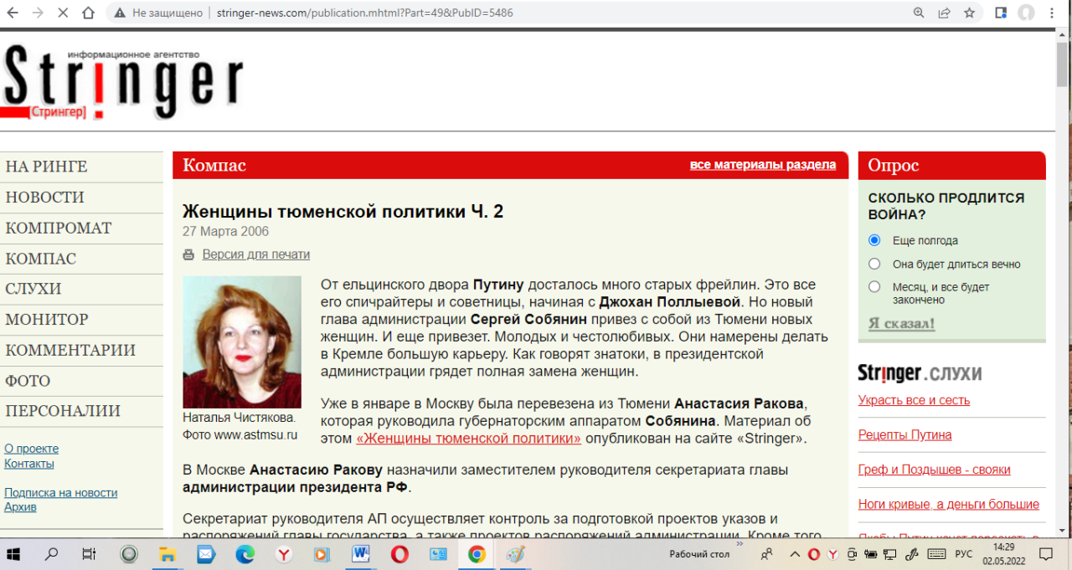
Task: Launch Microsoft Edge from the taskbar
Action: tap(245, 554)
